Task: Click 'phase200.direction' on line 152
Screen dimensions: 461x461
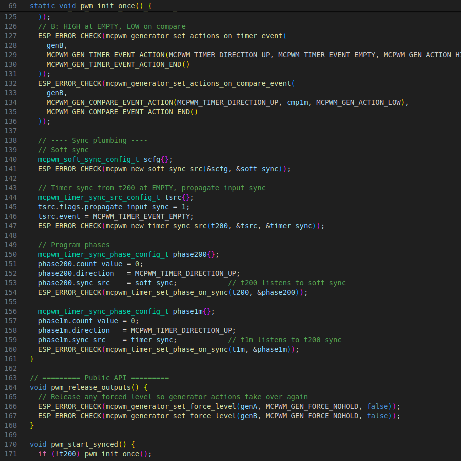Action: click(x=76, y=273)
